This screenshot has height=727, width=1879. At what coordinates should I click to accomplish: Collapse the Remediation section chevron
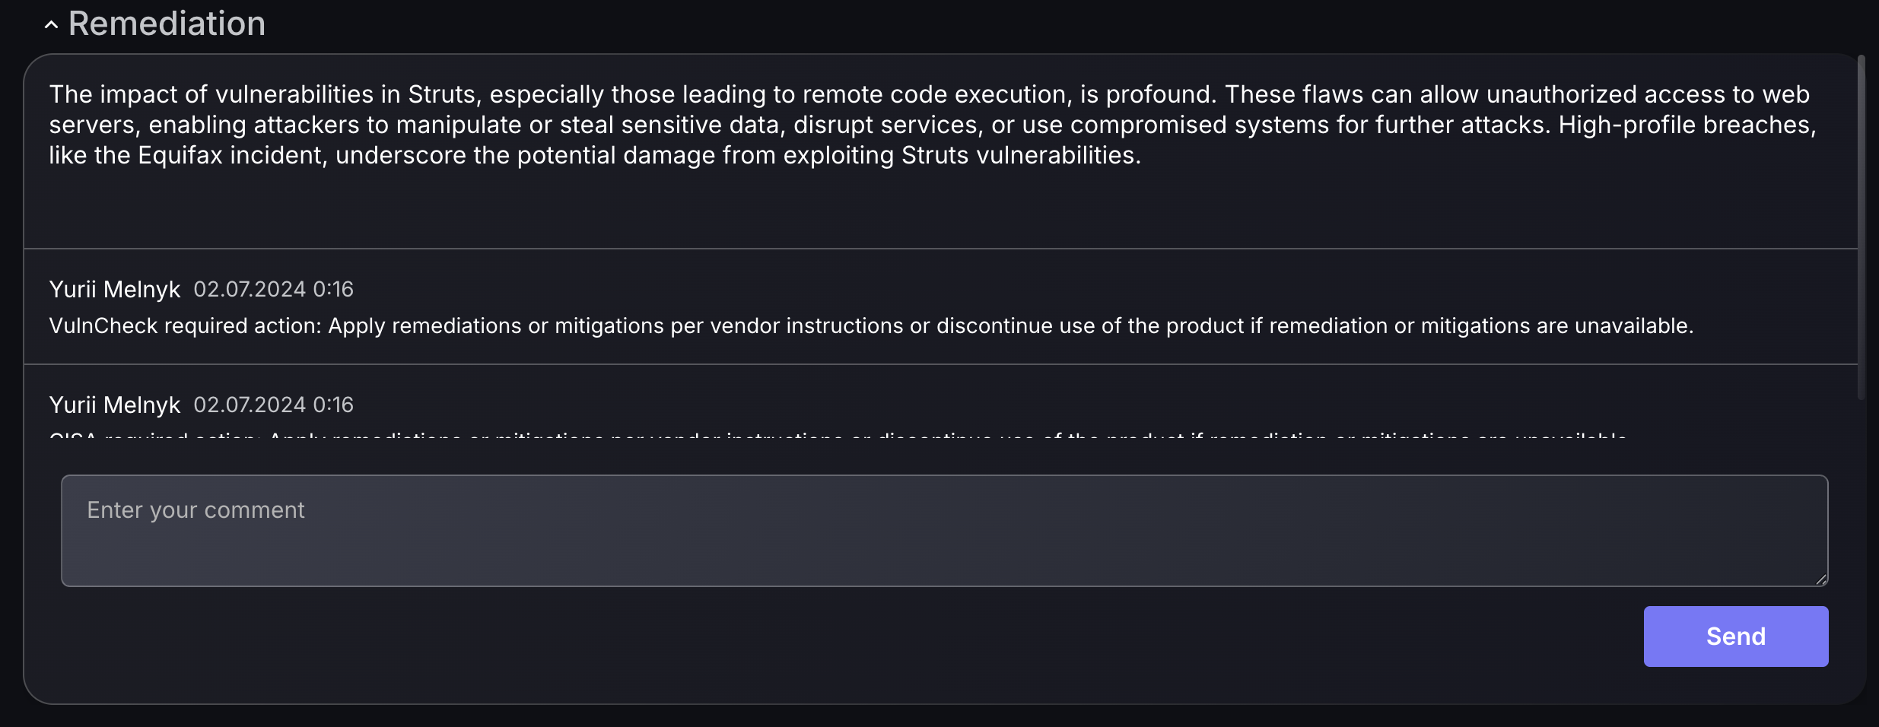51,25
